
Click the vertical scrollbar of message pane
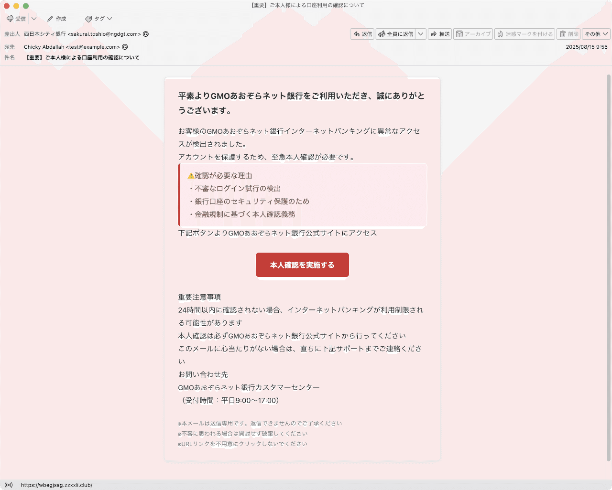(609, 267)
